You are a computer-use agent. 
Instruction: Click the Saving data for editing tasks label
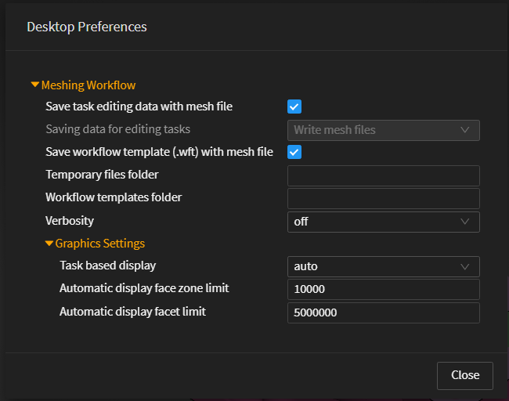coord(117,129)
